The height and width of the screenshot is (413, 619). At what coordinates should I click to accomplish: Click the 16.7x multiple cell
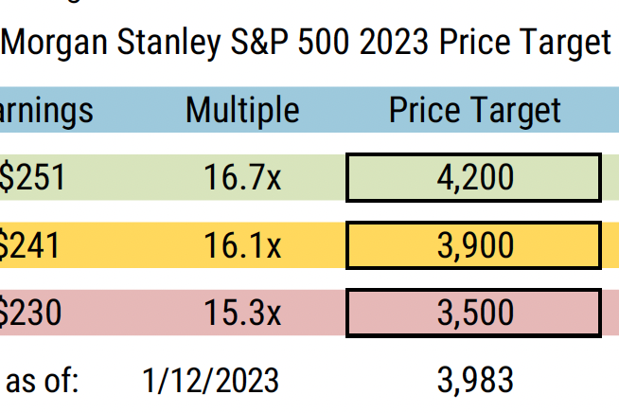click(242, 177)
